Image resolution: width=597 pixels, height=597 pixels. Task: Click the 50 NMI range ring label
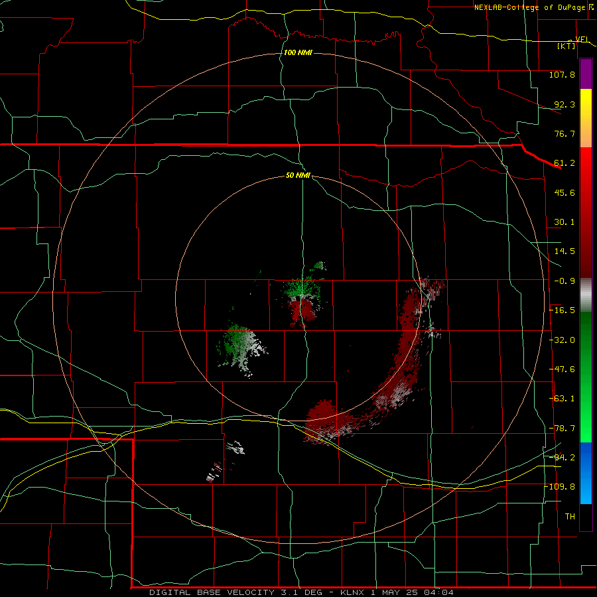tap(298, 176)
